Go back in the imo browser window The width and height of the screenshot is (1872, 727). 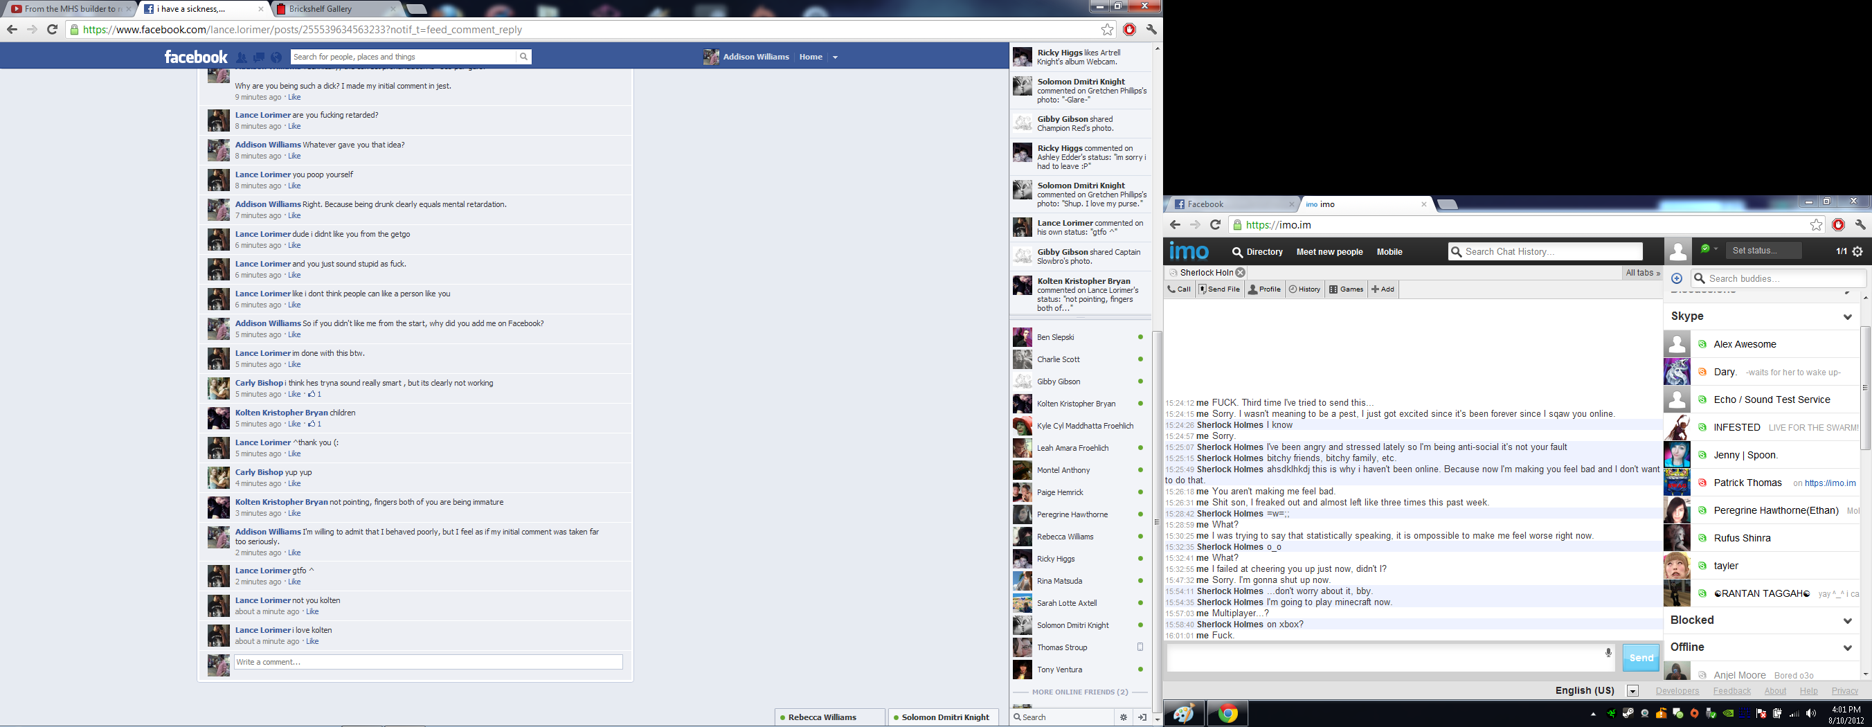(1175, 224)
